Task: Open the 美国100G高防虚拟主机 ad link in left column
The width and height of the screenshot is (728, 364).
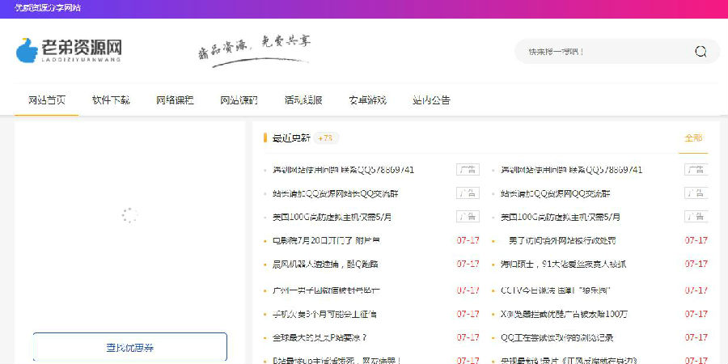Action: click(332, 218)
